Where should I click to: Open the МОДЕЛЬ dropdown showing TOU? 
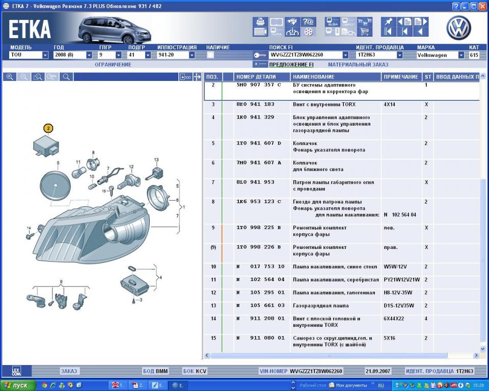click(45, 55)
